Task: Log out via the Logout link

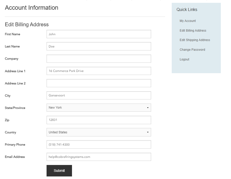Action: (x=184, y=59)
